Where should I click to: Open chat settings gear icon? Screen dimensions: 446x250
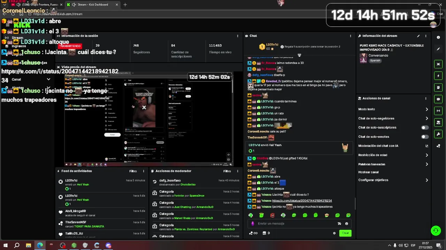(x=334, y=233)
